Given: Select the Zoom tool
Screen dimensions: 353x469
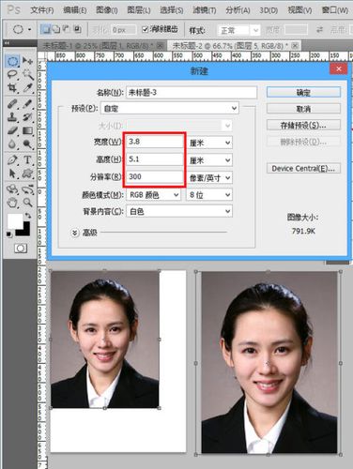Looking at the screenshot, I should (28, 203).
